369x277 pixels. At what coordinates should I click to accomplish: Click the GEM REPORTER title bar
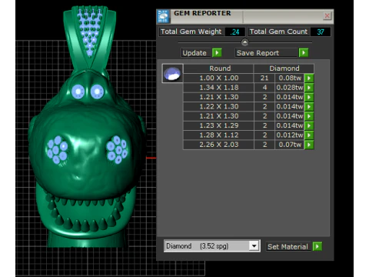(244, 16)
